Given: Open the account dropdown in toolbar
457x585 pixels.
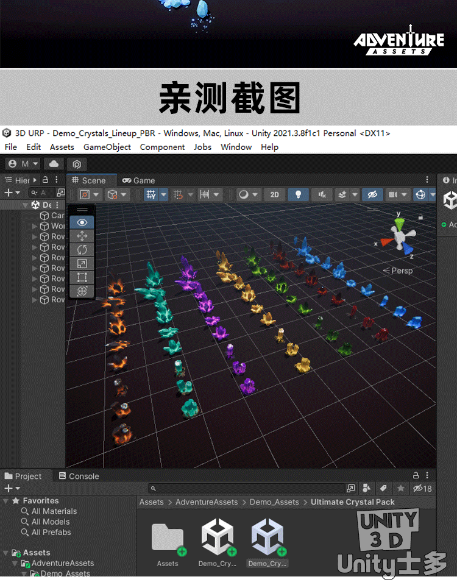Looking at the screenshot, I should pyautogui.click(x=23, y=164).
